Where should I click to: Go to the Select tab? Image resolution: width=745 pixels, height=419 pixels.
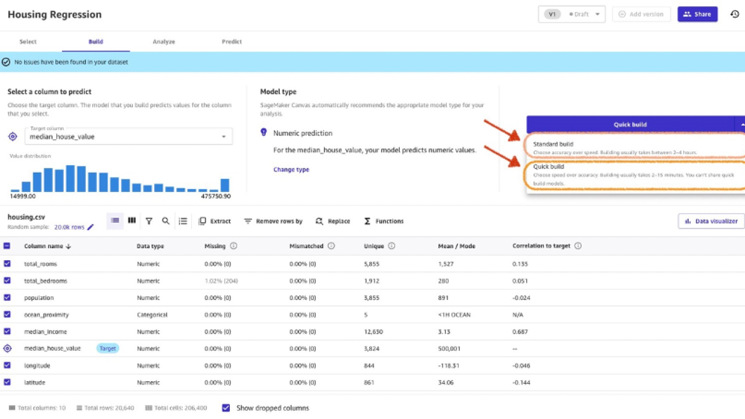tap(28, 42)
